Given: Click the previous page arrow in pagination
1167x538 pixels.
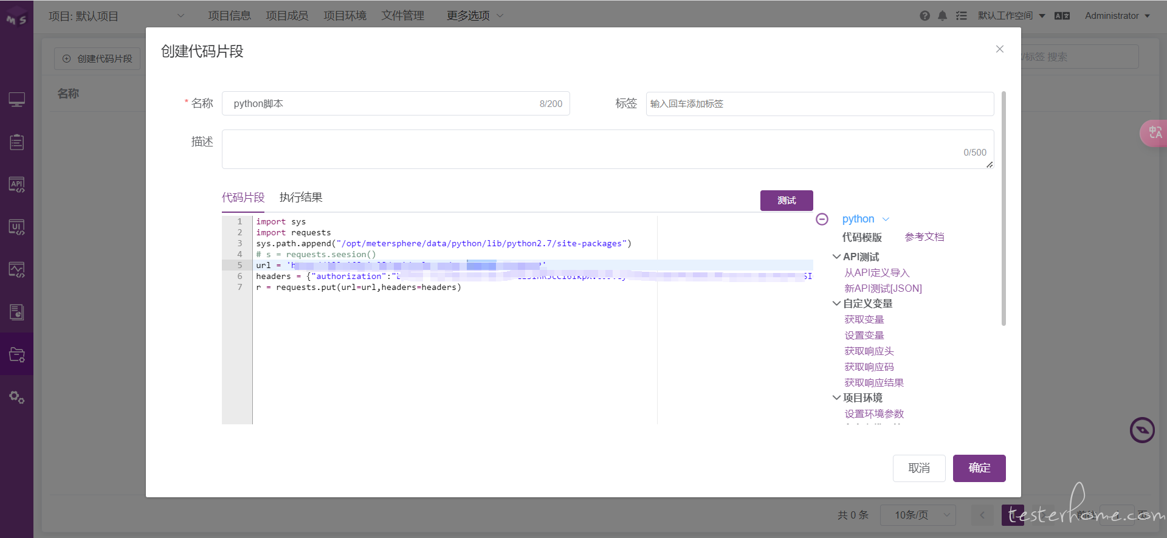Looking at the screenshot, I should [982, 516].
